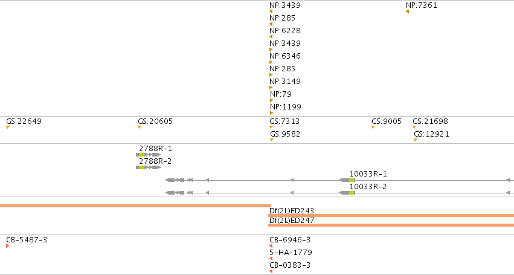Click the 5-HA-1779 label
Screen dimensions: 514x275
(x=291, y=253)
